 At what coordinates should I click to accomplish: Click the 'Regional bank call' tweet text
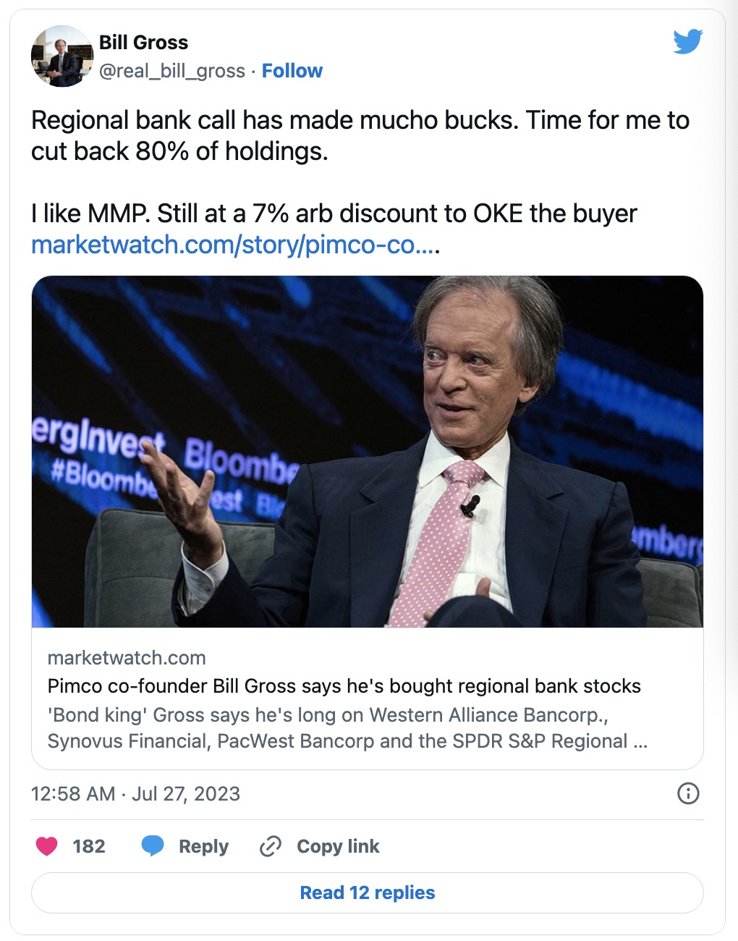[x=360, y=135]
